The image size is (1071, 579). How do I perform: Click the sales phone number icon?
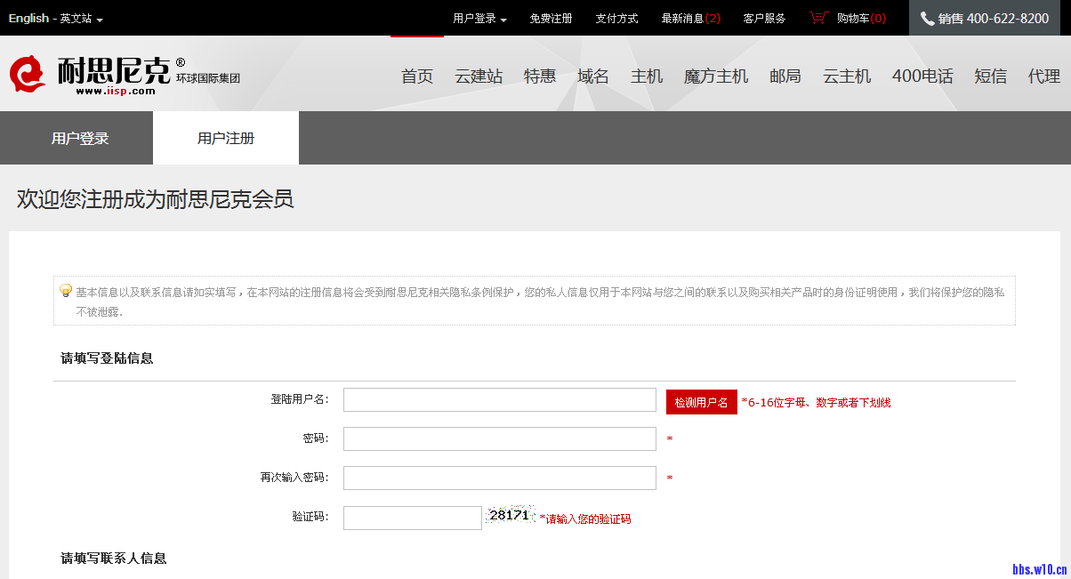coord(927,19)
